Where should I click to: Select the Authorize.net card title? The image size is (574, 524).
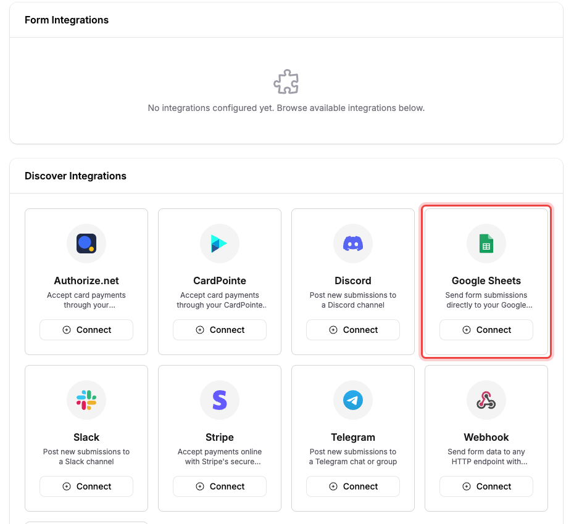click(x=86, y=280)
